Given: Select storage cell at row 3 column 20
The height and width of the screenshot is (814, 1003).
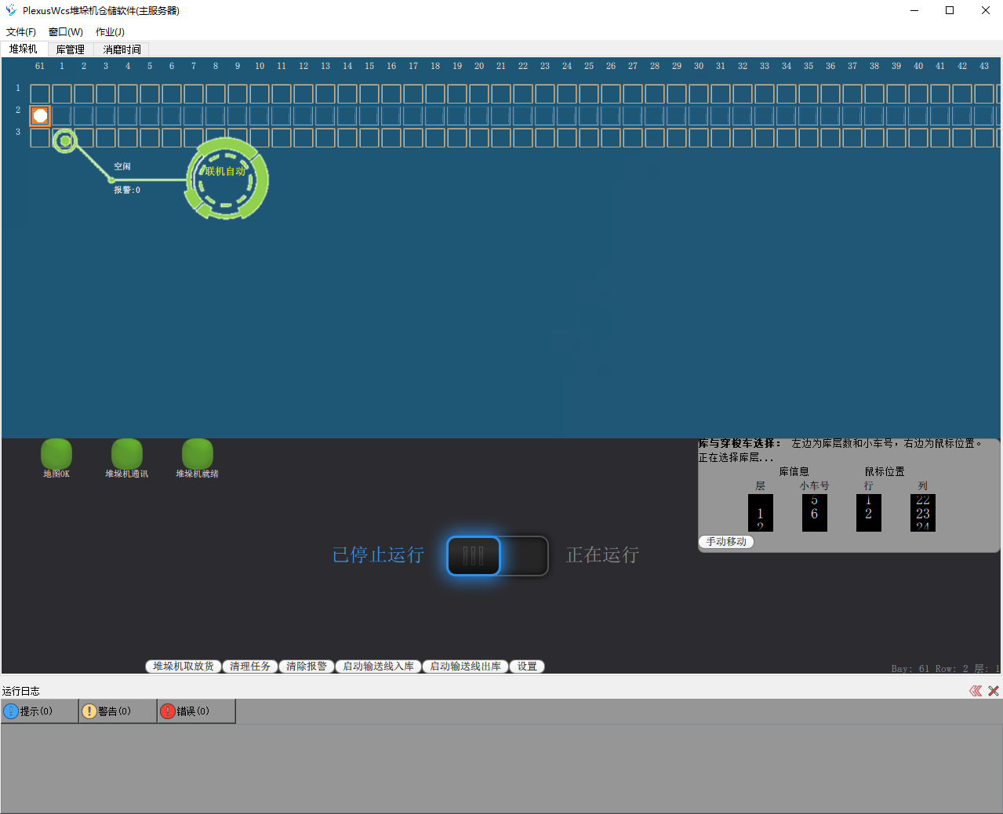Looking at the screenshot, I should 479,138.
